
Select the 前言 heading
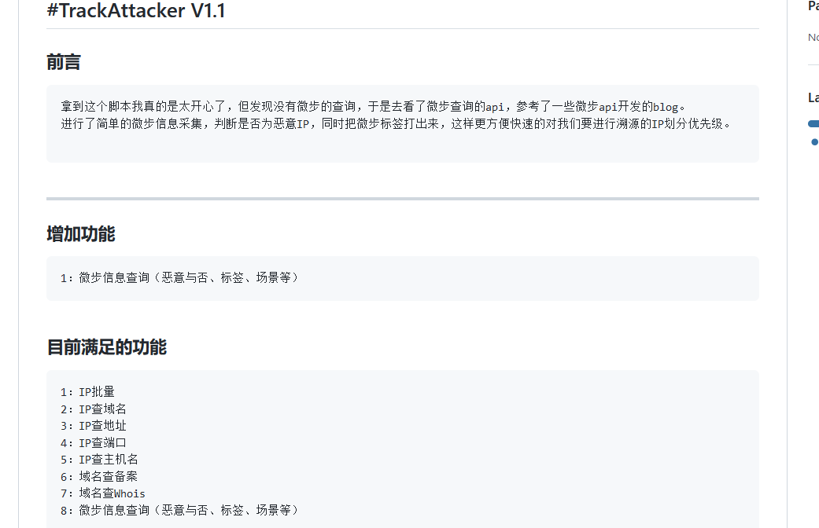tap(63, 62)
